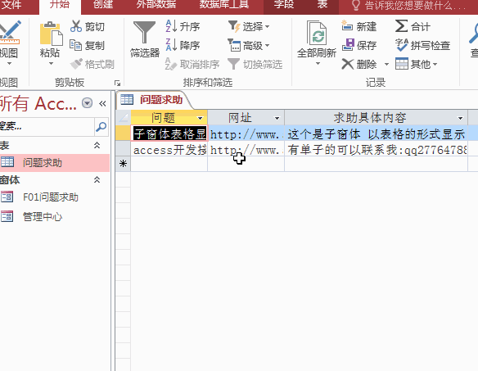Open the 管理中心 form in navigation
This screenshot has height=371, width=478.
(43, 217)
